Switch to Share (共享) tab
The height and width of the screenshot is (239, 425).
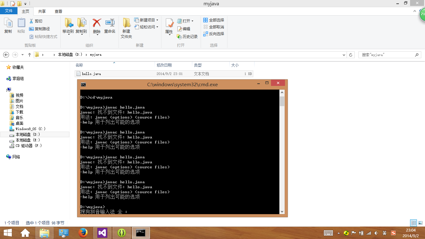[42, 11]
